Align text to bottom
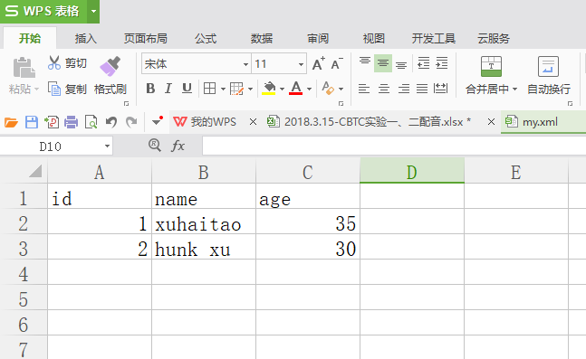Viewport: 586px width, 359px height. (401, 64)
